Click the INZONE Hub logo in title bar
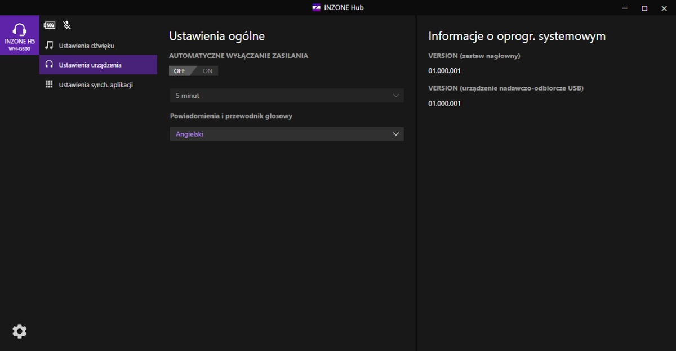676x351 pixels. click(x=317, y=8)
